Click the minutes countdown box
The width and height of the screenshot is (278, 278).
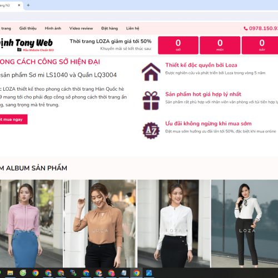coord(220,45)
